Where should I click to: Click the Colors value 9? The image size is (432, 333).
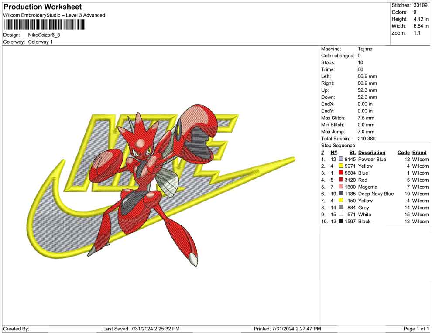tap(415, 12)
